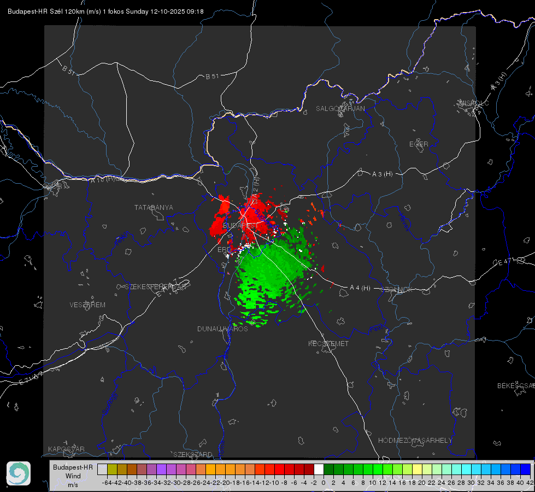Select the yellow legend swatch between 18 and 20
Screen dimensions: 535x492
pos(417,470)
